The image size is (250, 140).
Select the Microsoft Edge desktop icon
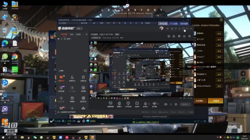point(5,45)
